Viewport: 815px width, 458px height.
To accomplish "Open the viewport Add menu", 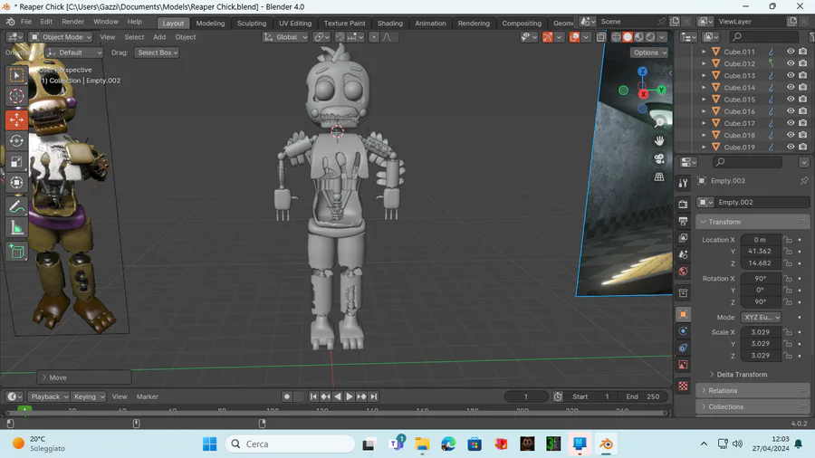I will click(159, 37).
